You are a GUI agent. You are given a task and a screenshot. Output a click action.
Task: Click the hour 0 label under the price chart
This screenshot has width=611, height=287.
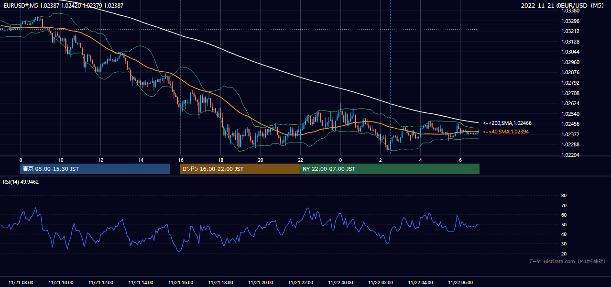340,160
